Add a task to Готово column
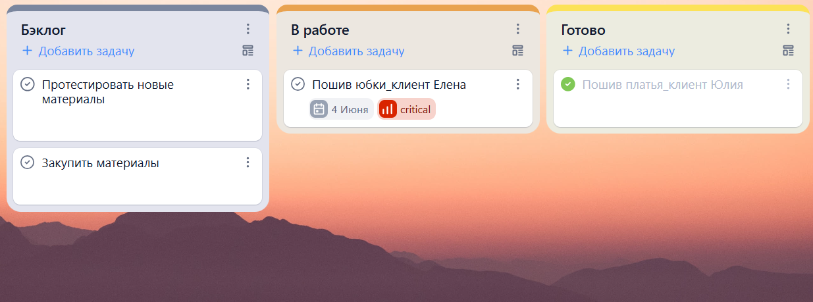The image size is (813, 302). tap(618, 51)
